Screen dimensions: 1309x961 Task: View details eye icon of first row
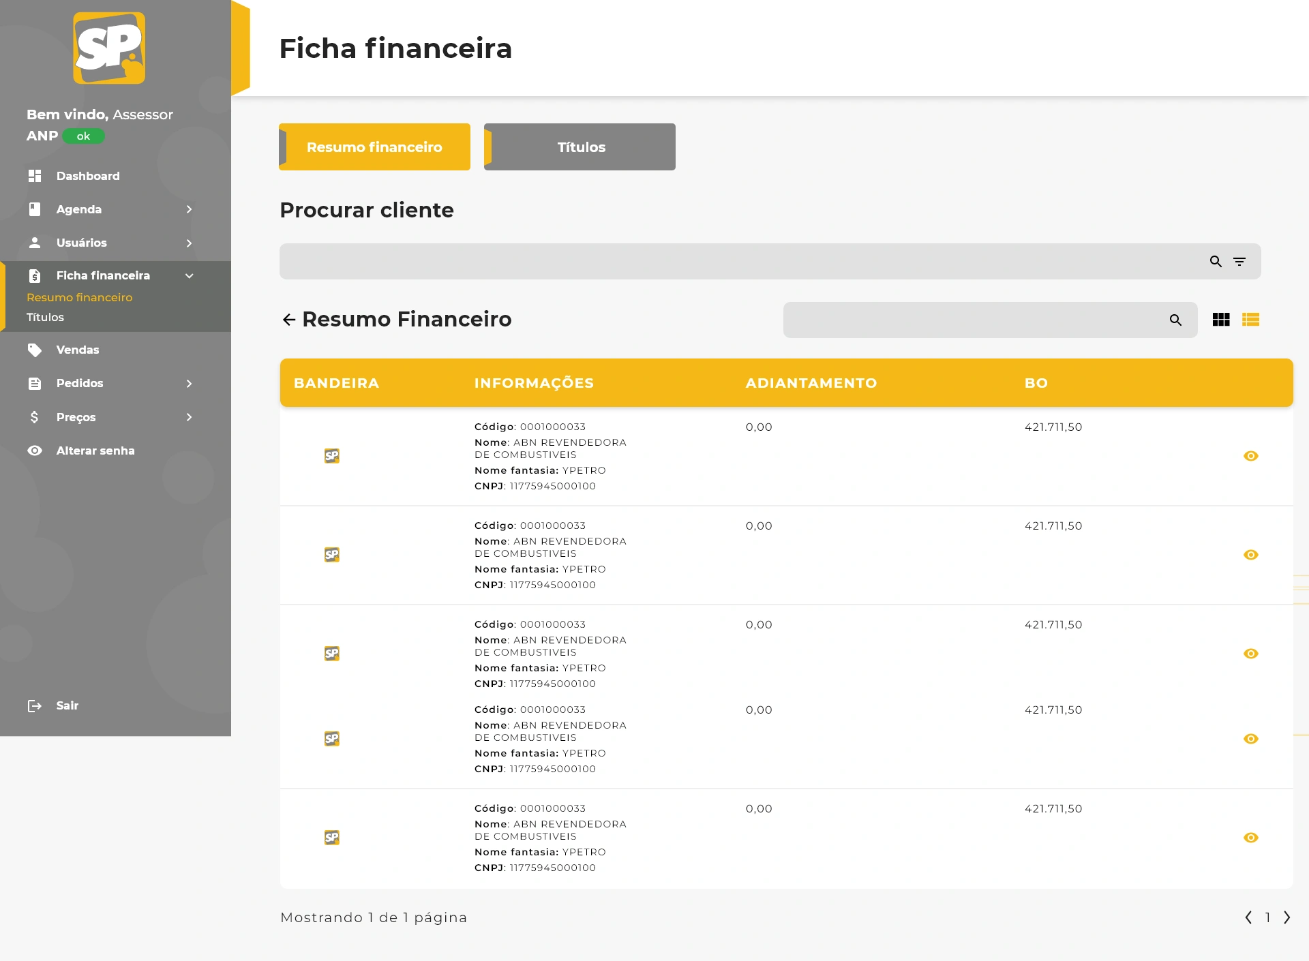click(x=1250, y=456)
